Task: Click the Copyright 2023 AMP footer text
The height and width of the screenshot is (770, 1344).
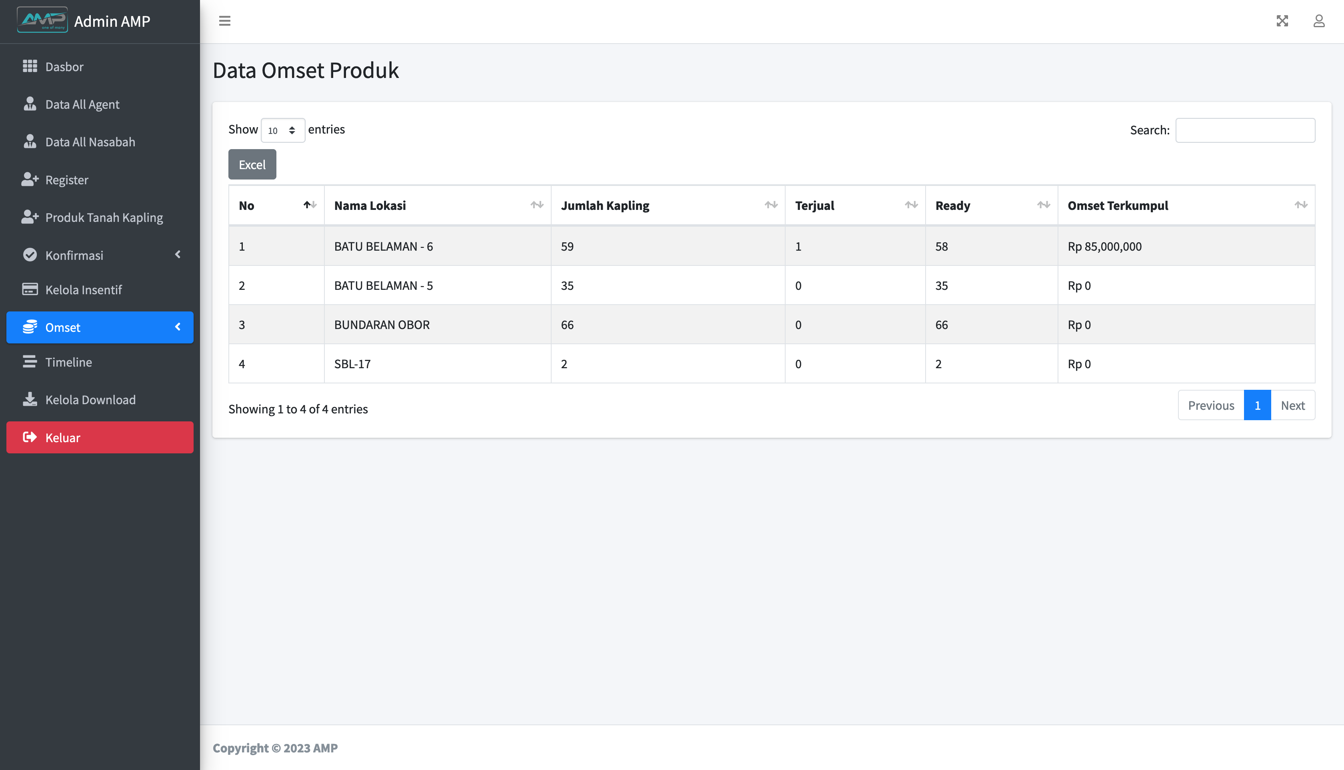Action: (x=275, y=748)
